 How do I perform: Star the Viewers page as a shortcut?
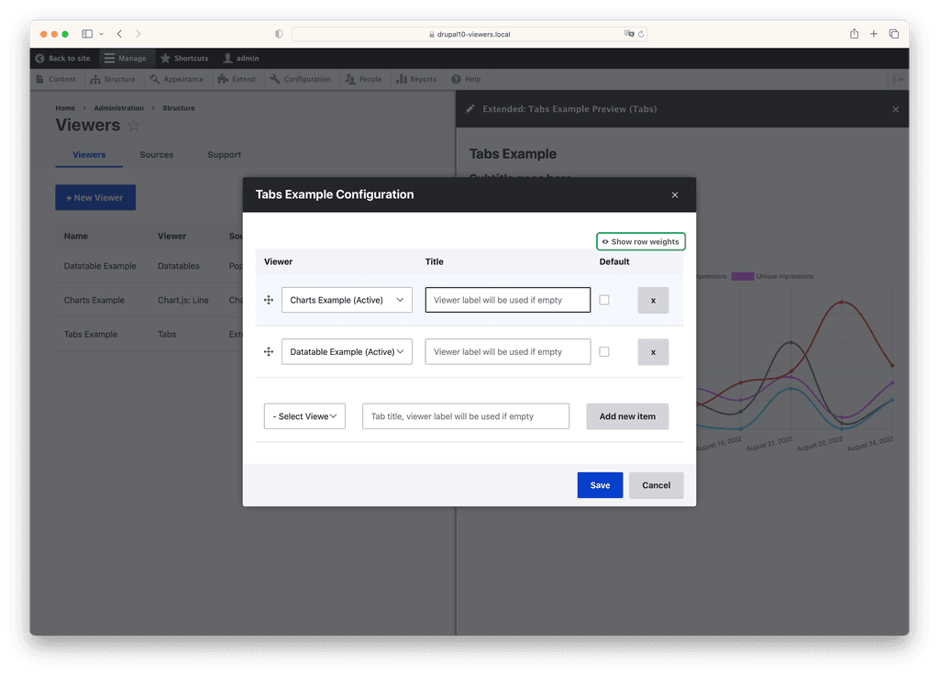pyautogui.click(x=134, y=125)
